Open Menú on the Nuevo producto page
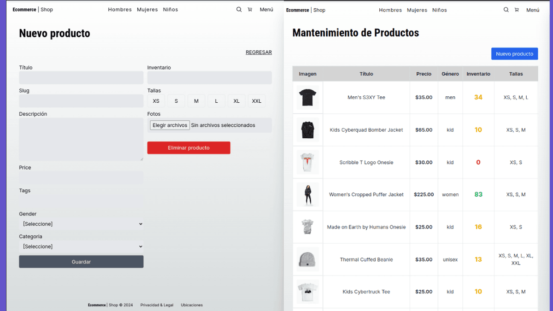Screen dimensions: 553x311 click(x=266, y=10)
